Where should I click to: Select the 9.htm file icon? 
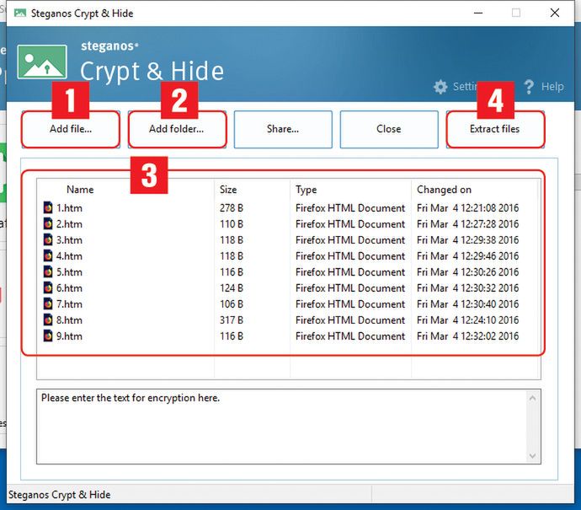pyautogui.click(x=48, y=336)
